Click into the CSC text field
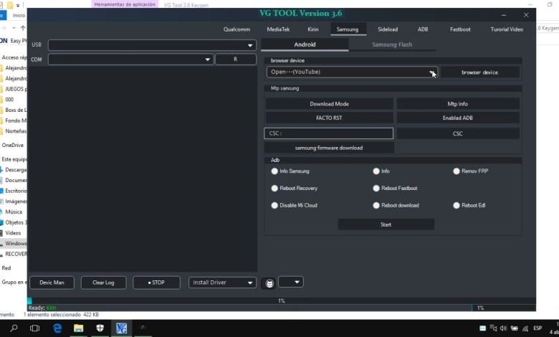The image size is (559, 337). click(329, 133)
